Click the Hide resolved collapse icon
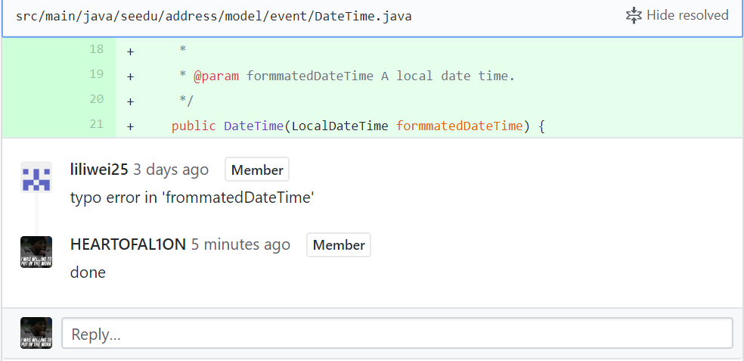The width and height of the screenshot is (744, 361). click(x=634, y=16)
